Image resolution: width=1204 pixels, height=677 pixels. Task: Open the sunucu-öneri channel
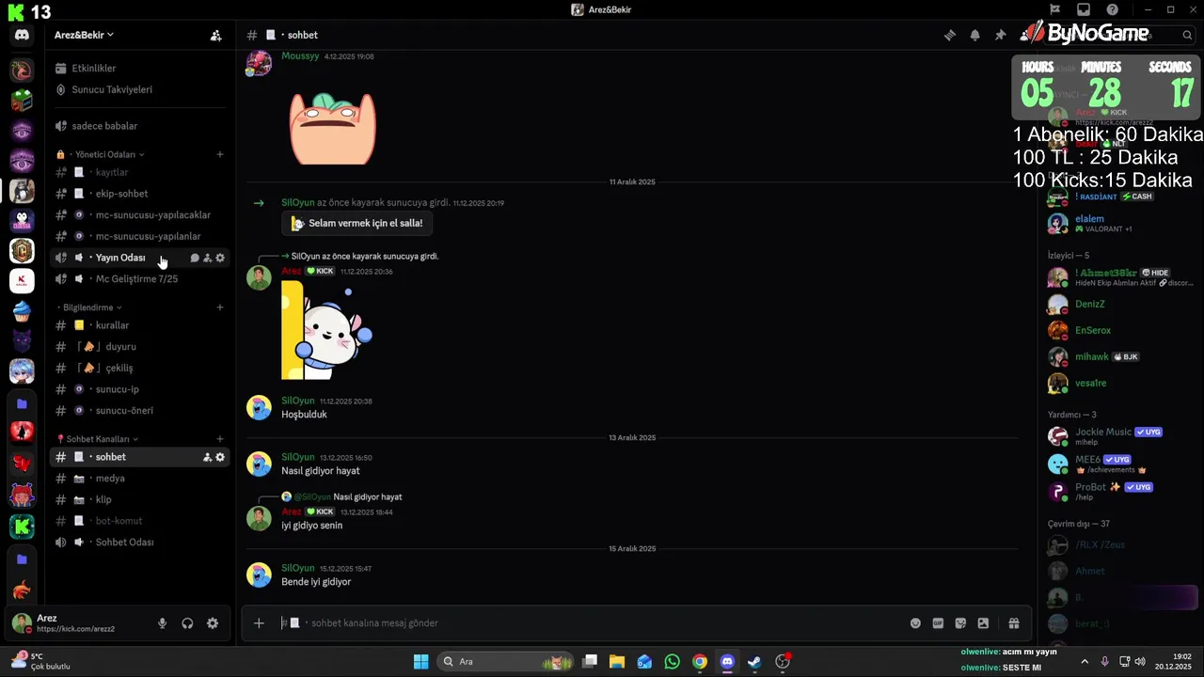click(x=140, y=411)
